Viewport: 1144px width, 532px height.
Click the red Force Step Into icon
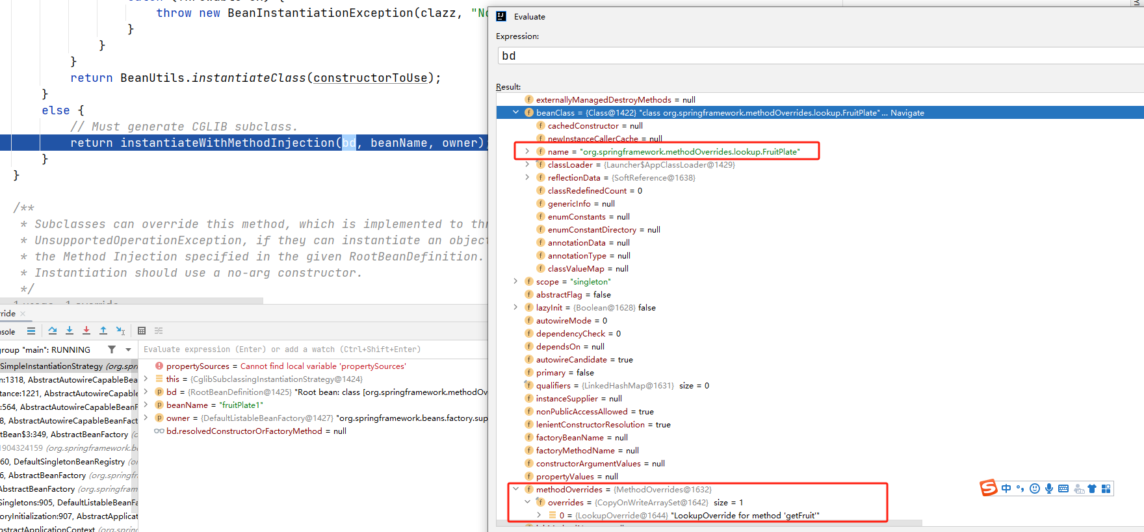86,331
